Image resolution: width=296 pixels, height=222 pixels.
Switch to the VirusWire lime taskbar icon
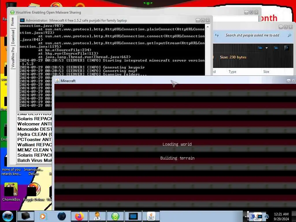(x=115, y=216)
